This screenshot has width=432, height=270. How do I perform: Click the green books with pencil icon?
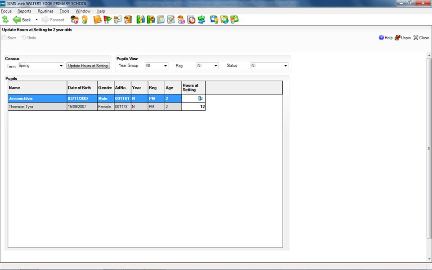point(140,19)
